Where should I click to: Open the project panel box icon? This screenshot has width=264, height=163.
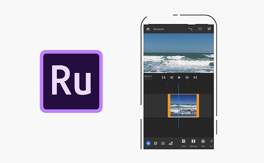[156, 143]
